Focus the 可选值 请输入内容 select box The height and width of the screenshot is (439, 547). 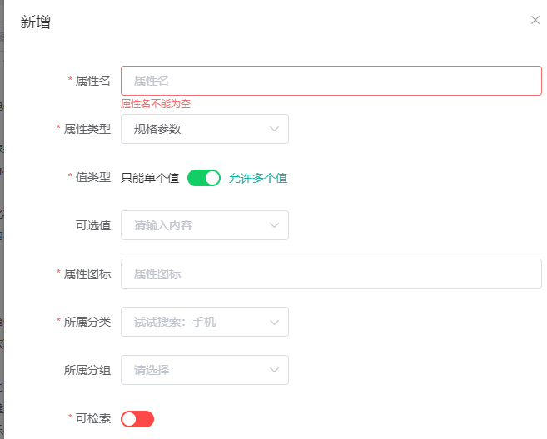(196, 225)
